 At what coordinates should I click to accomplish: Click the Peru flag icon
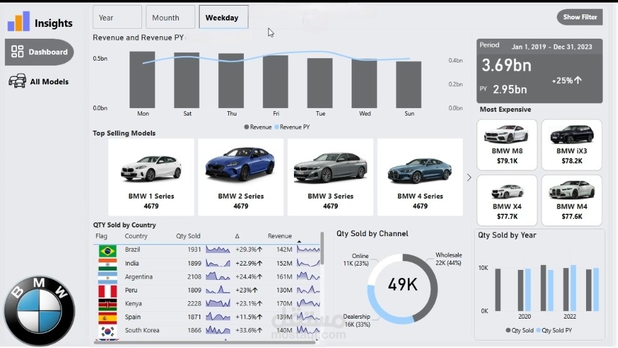pyautogui.click(x=108, y=291)
